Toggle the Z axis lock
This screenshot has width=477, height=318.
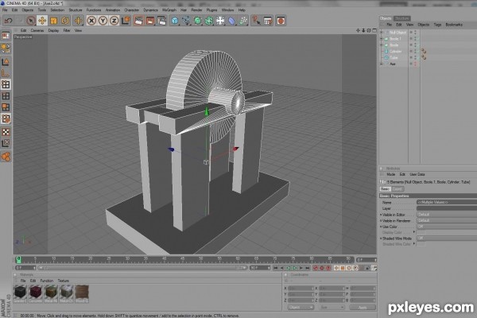tap(114, 21)
